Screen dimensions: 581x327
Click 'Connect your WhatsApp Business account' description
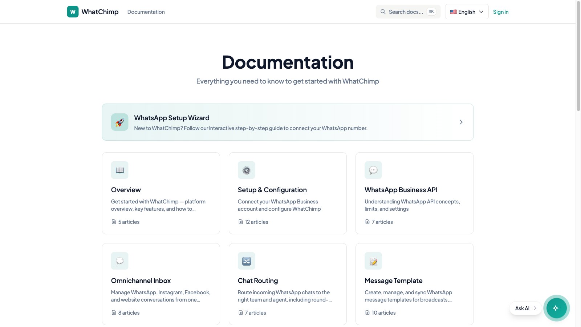tap(279, 205)
